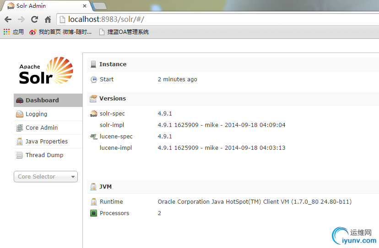Click the browser forward arrow
This screenshot has width=379, height=248.
[21, 20]
